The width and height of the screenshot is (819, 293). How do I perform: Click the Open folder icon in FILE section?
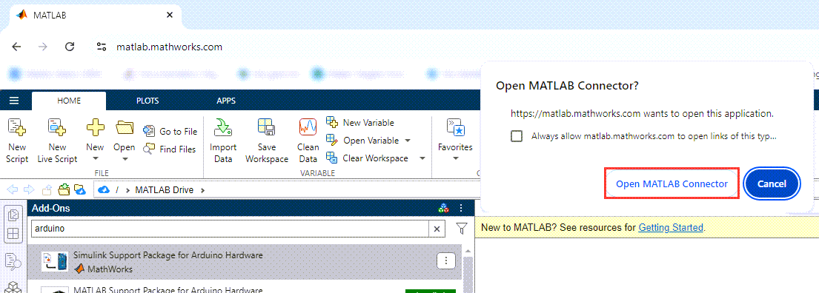coord(125,127)
